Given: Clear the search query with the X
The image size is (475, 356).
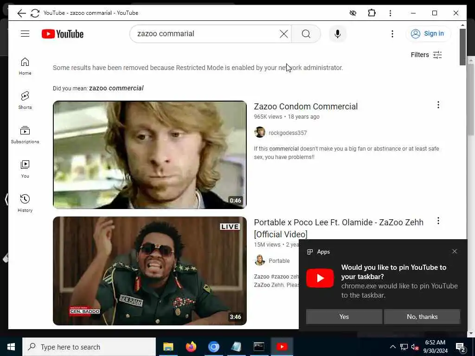Looking at the screenshot, I should (x=284, y=34).
